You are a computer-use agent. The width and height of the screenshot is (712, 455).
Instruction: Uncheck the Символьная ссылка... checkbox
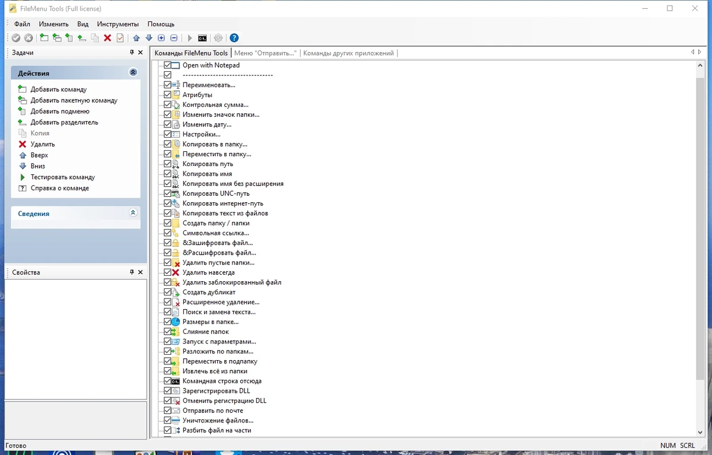click(167, 233)
